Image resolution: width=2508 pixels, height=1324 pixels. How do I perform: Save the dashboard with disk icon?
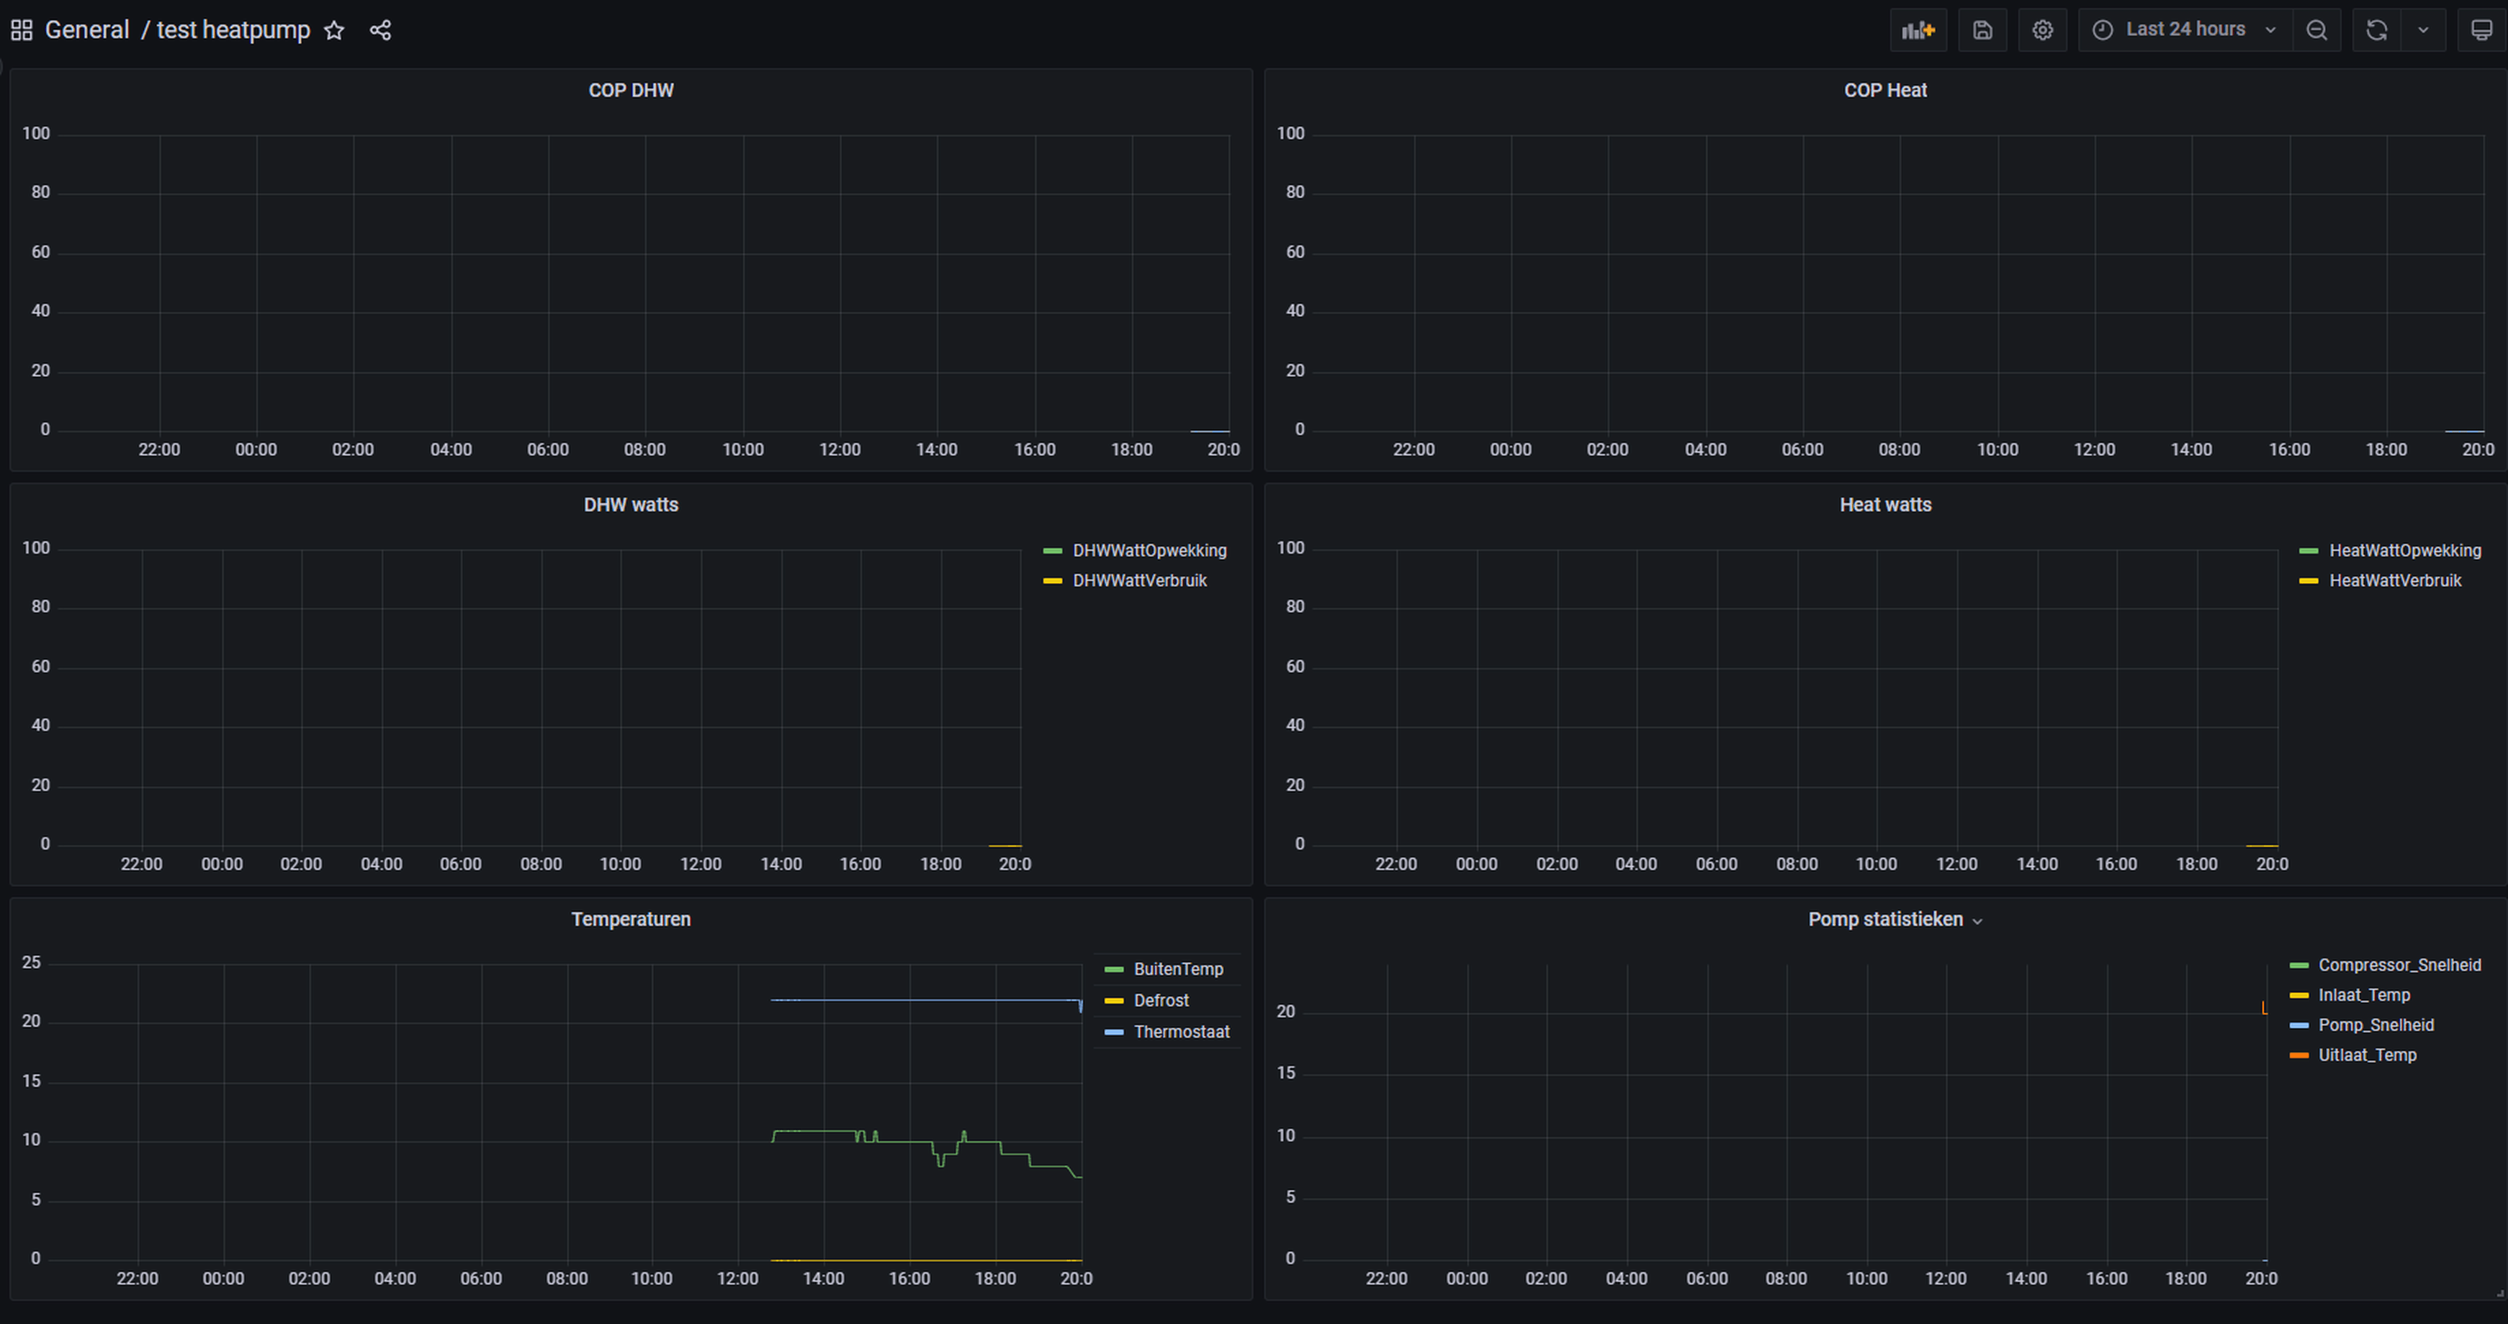coord(1982,30)
